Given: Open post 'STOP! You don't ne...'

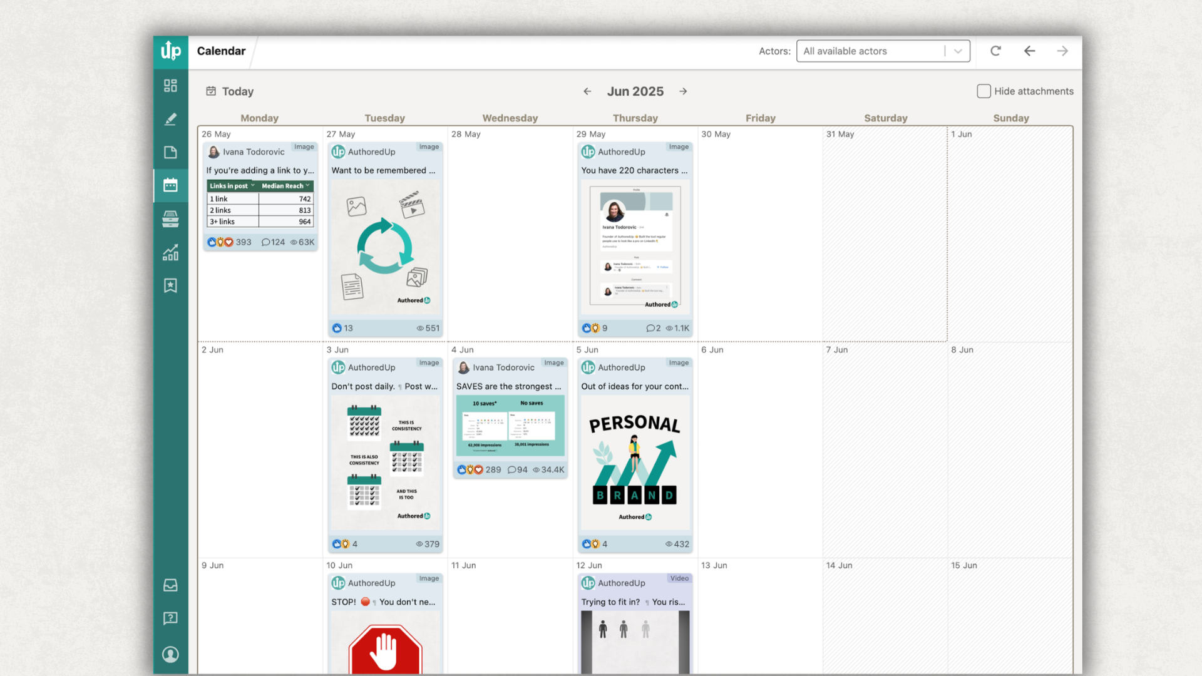Looking at the screenshot, I should [x=383, y=602].
